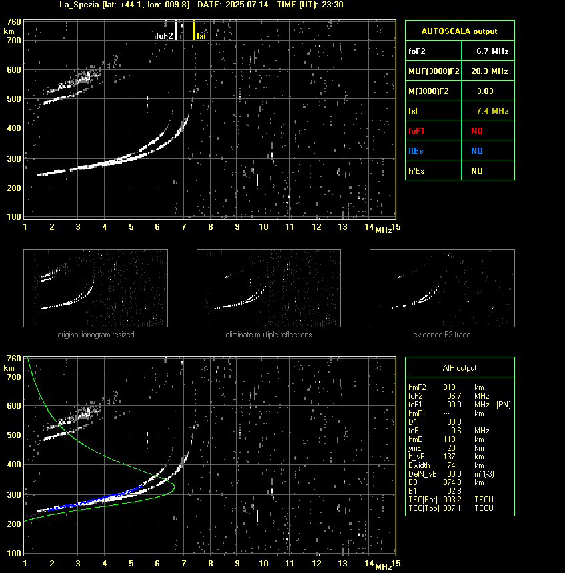Select the AUTOSCALA output header
The height and width of the screenshot is (573, 565).
coord(460,31)
